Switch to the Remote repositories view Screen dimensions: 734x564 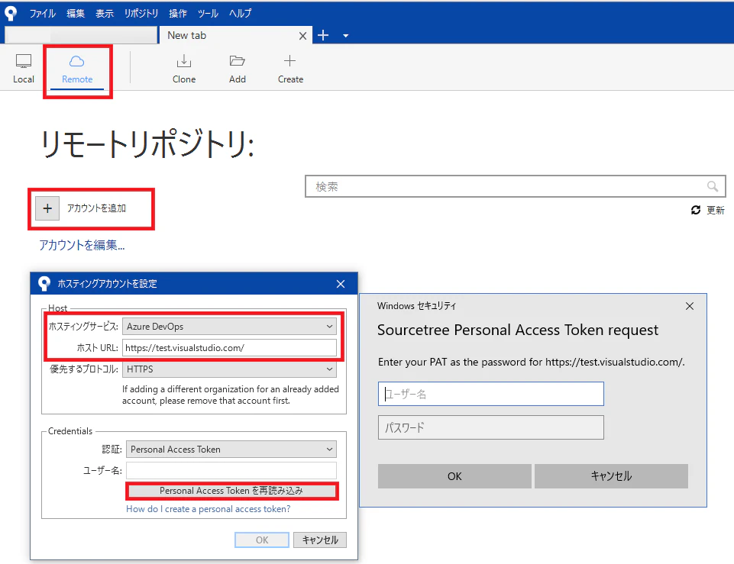(x=77, y=69)
